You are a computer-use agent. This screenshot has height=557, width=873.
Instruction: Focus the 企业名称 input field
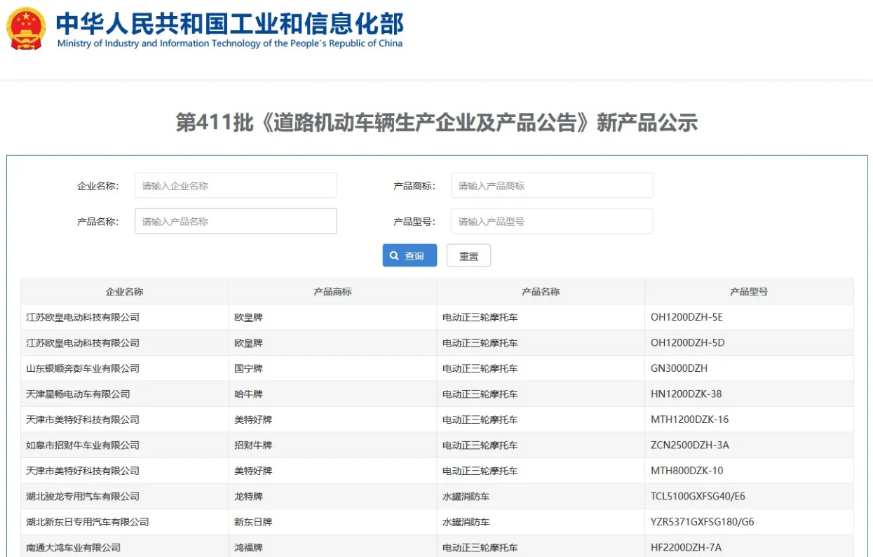tap(236, 186)
